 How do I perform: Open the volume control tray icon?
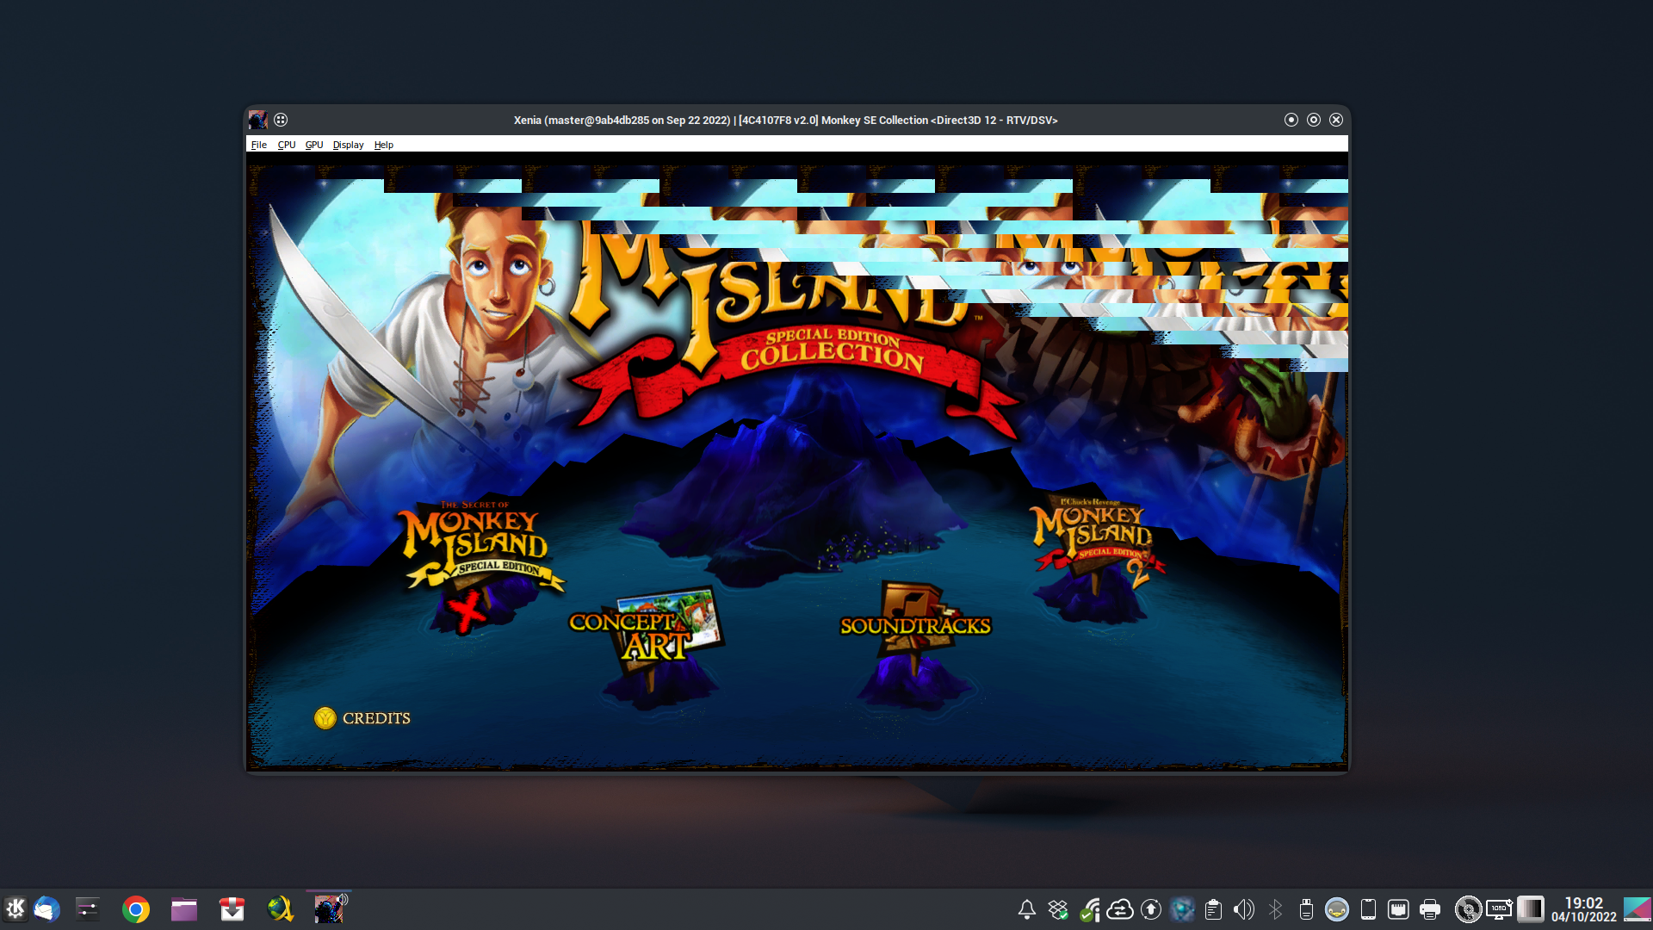(1243, 909)
